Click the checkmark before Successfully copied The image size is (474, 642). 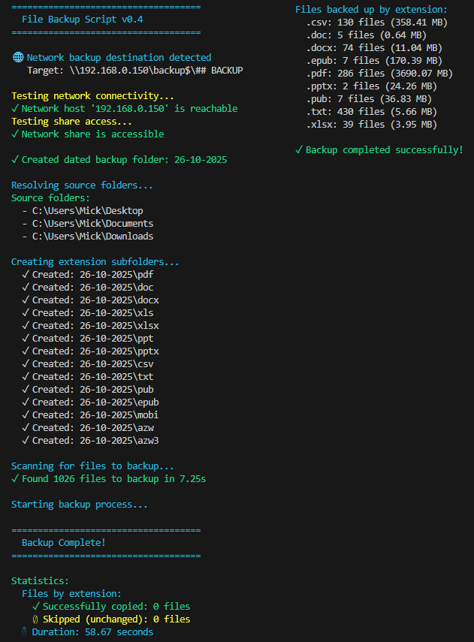tap(36, 606)
